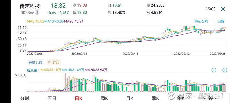Select the 日K tab
230x103 pixels.
(78, 99)
